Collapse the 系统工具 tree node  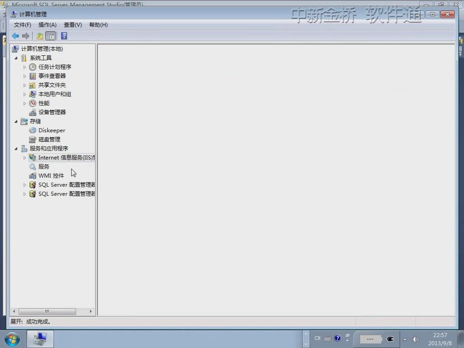click(x=16, y=58)
